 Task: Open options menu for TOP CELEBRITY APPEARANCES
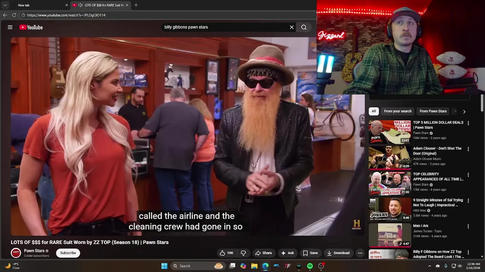click(468, 175)
